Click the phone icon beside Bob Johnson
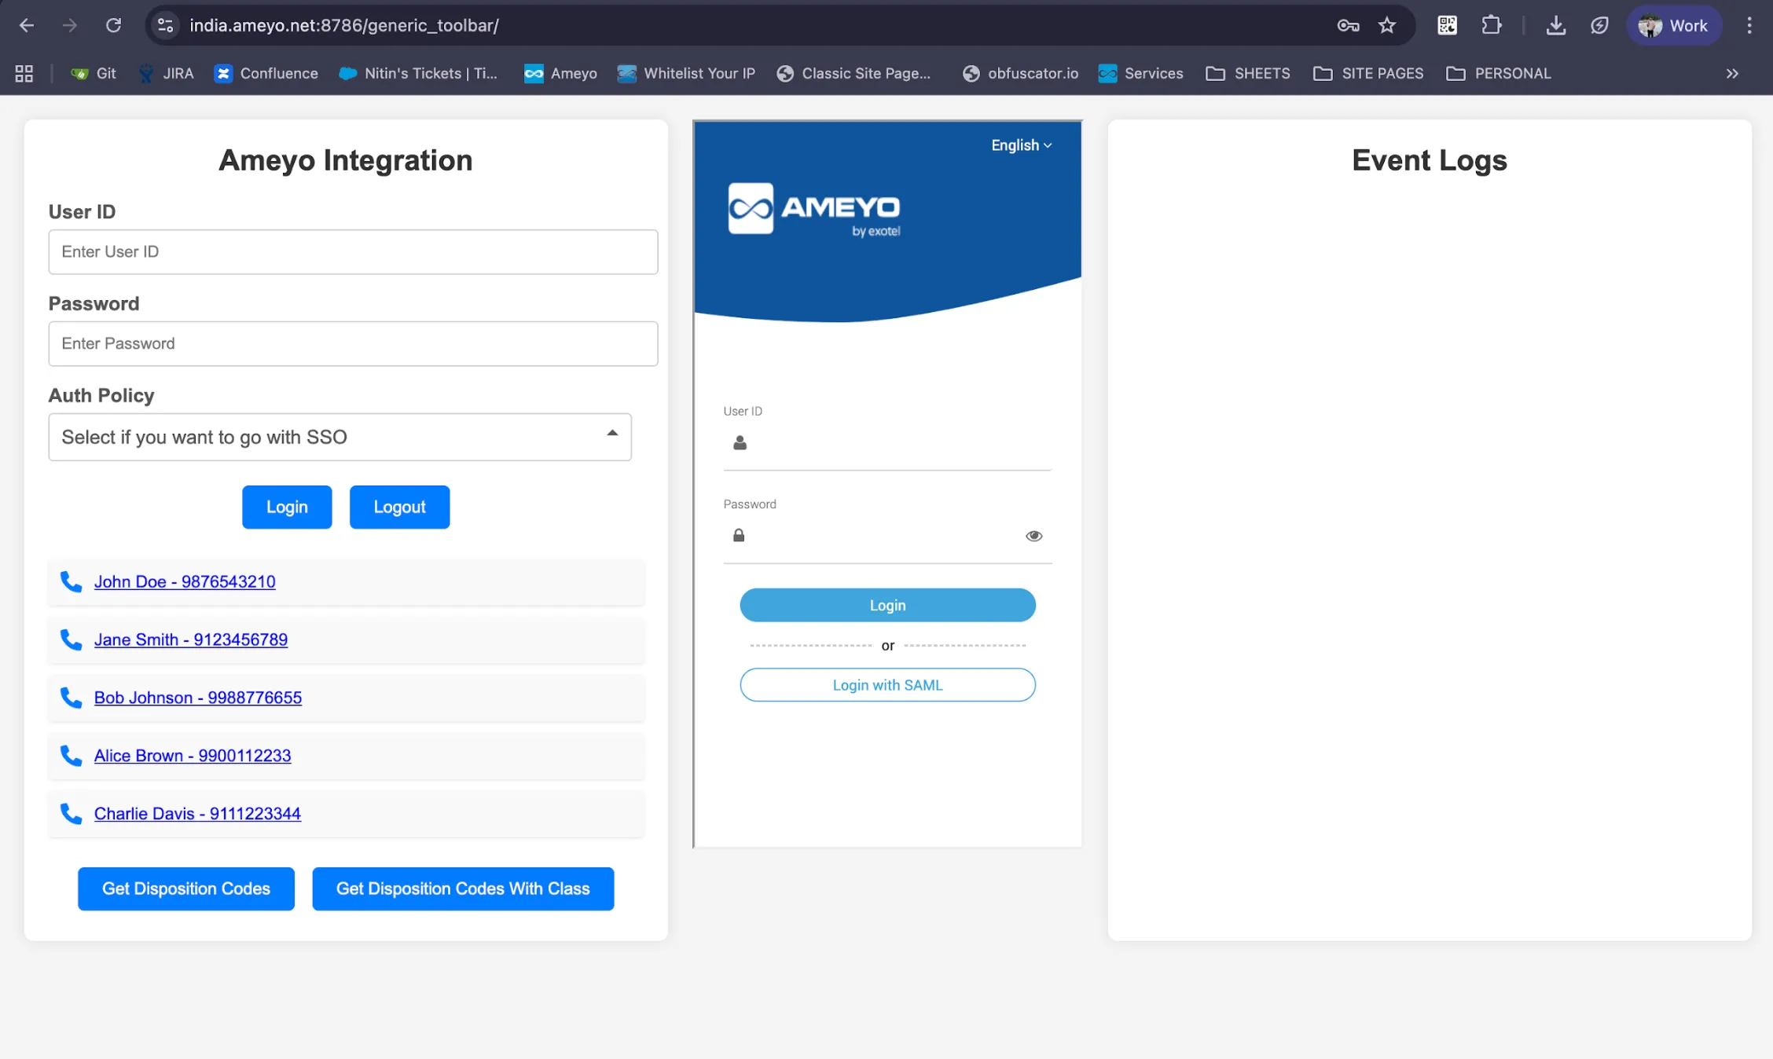1773x1059 pixels. (71, 698)
